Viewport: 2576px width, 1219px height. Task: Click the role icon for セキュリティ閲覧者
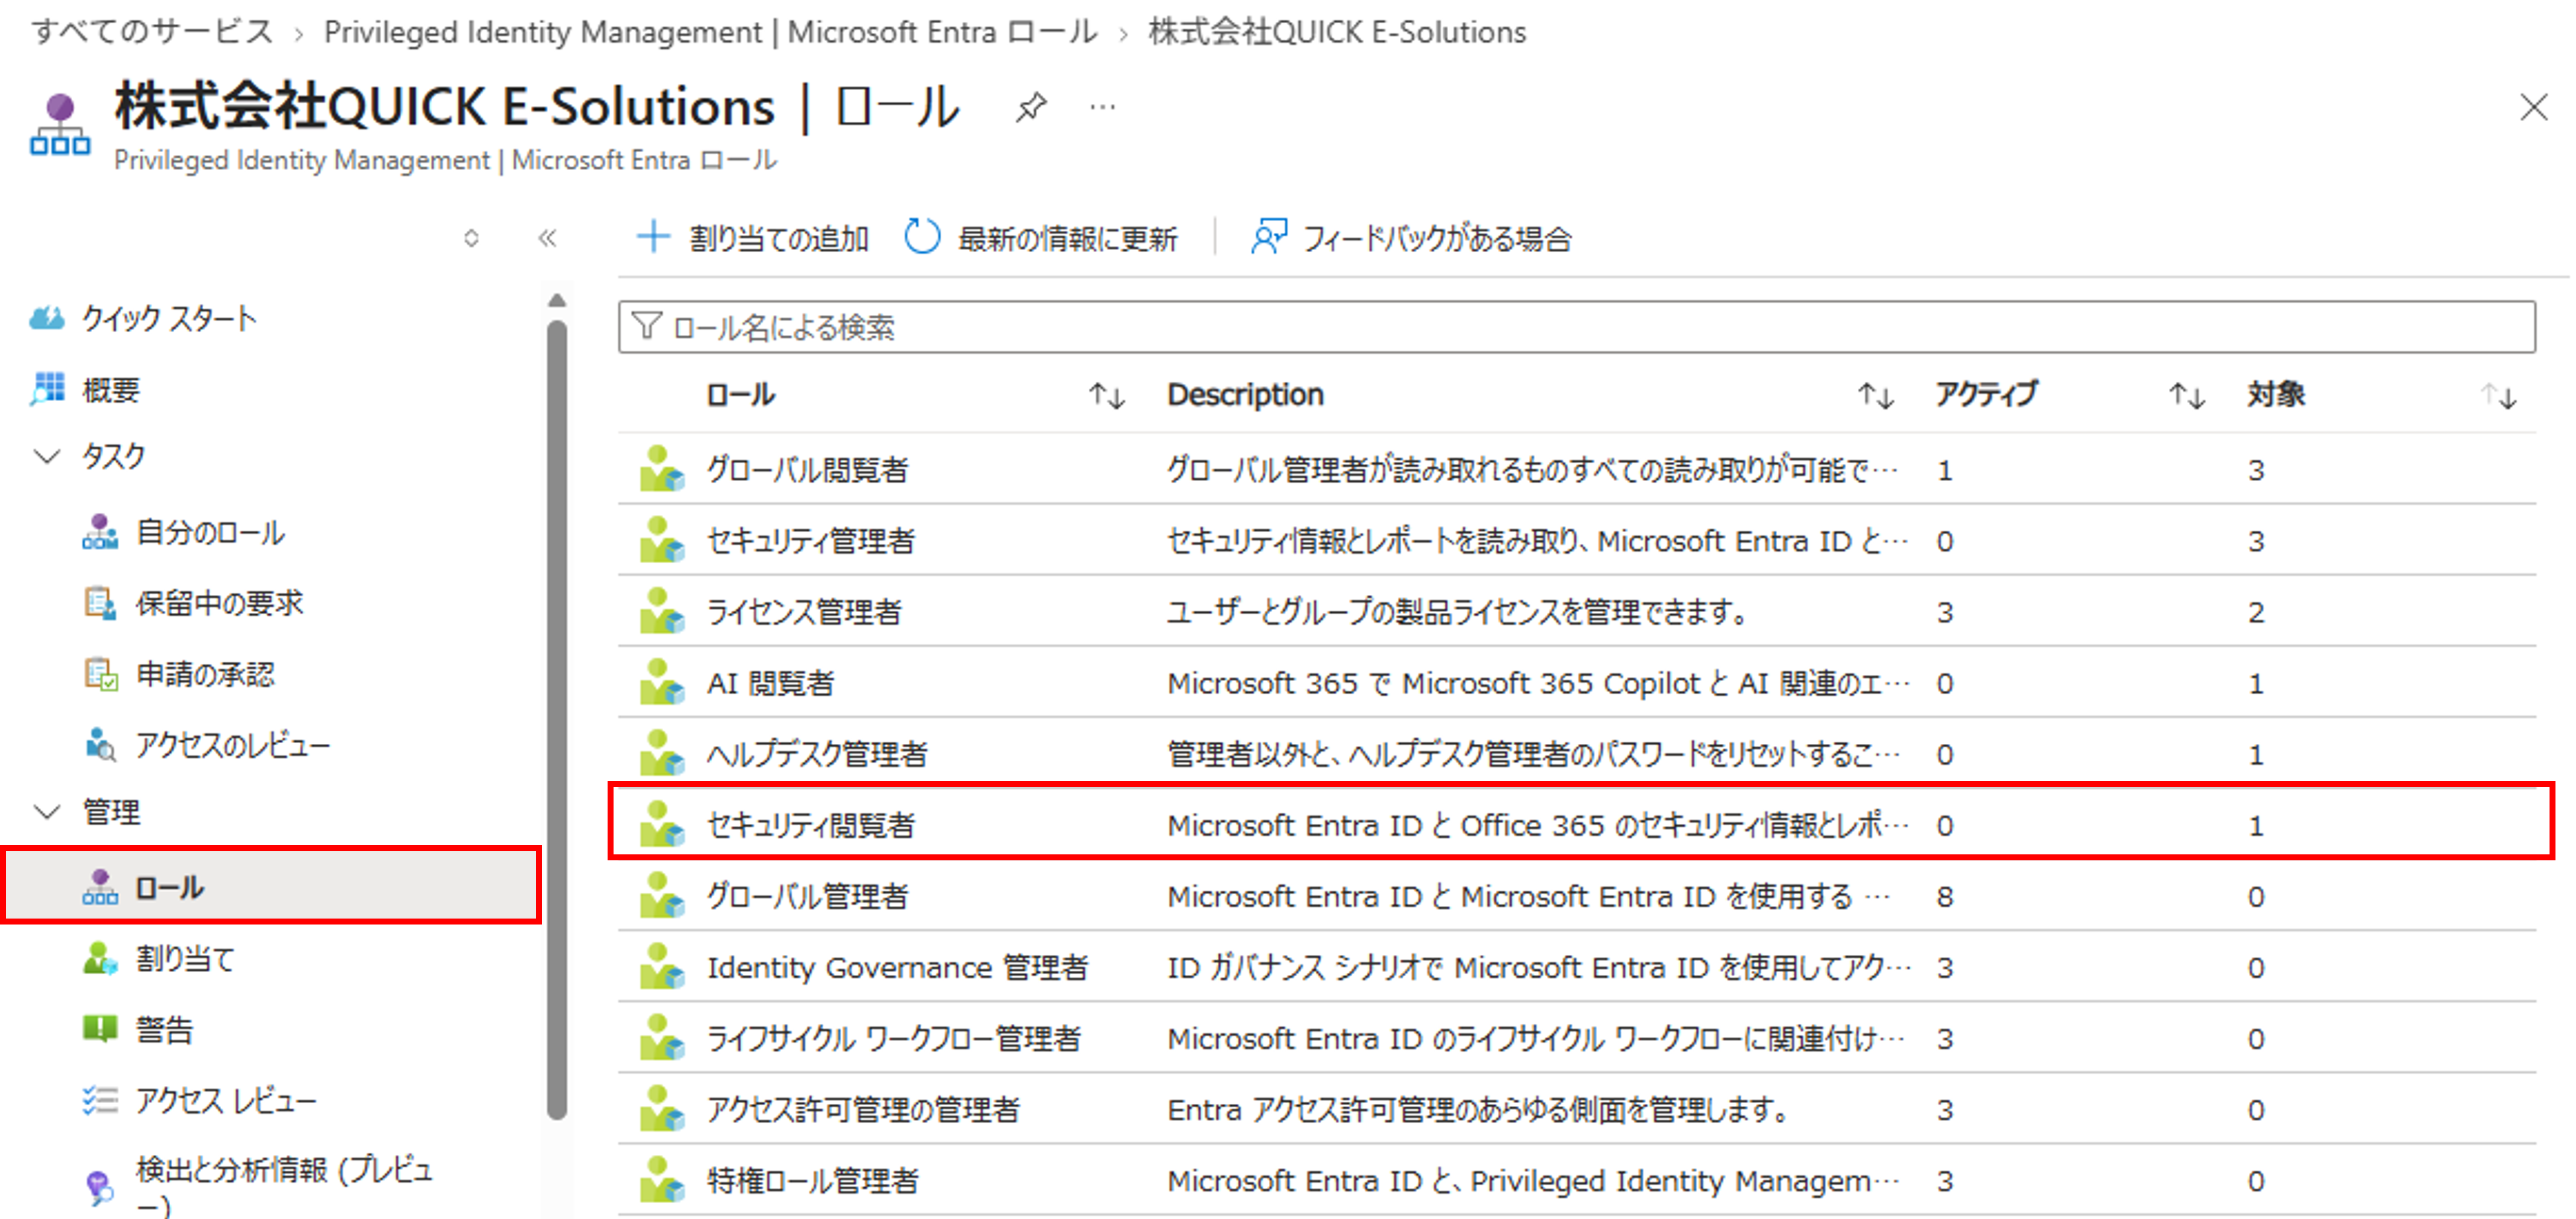(x=662, y=824)
